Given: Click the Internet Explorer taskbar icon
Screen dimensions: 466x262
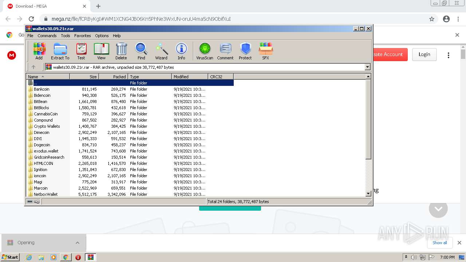Looking at the screenshot, I should point(29,257).
